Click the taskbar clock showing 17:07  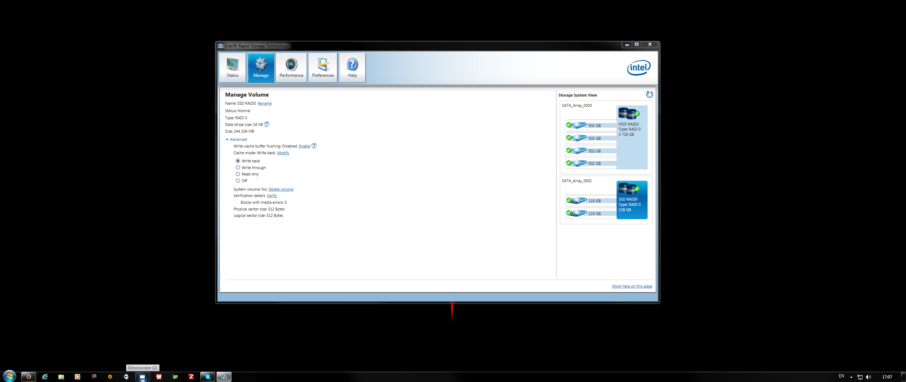[x=887, y=377]
